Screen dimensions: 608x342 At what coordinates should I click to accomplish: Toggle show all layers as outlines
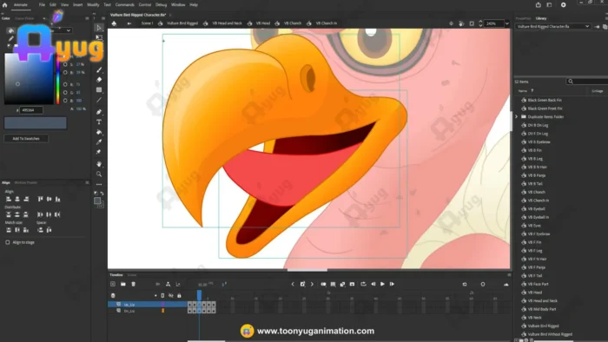pos(162,295)
